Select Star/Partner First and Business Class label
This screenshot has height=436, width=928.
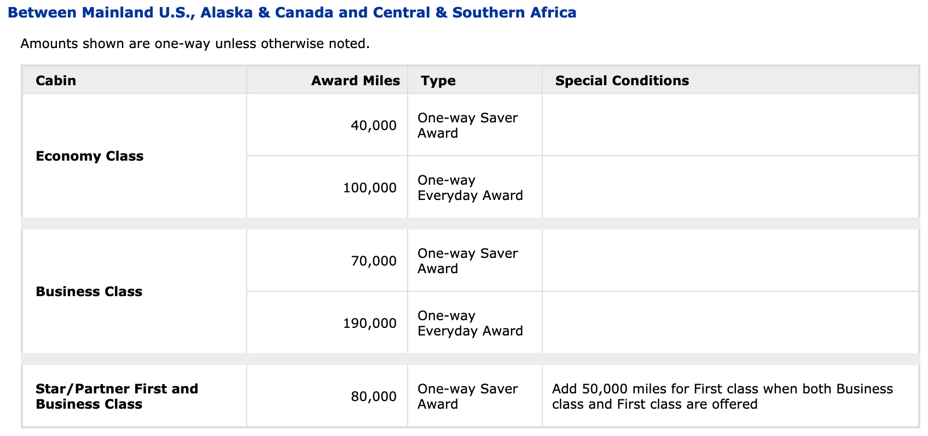point(117,397)
